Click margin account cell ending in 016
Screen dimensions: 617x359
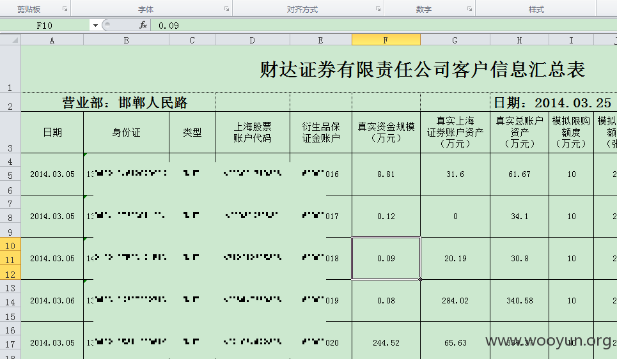[321, 174]
